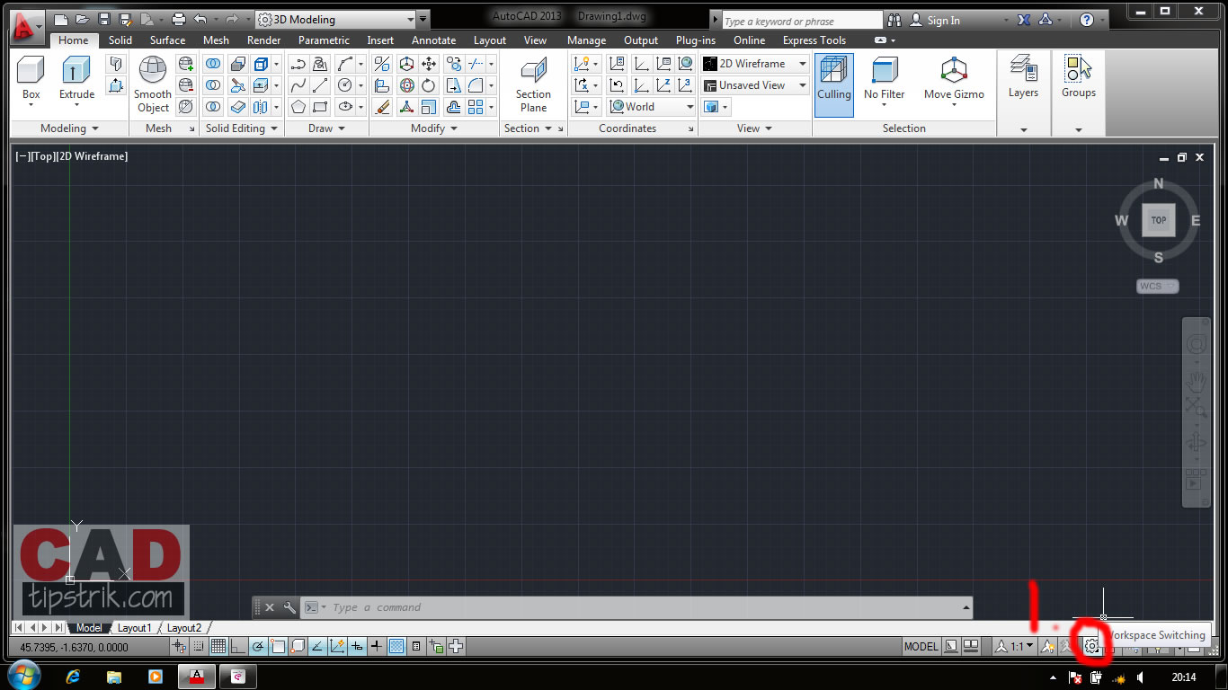Image resolution: width=1228 pixels, height=690 pixels.
Task: Switch to the Mesh ribbon tab
Action: point(216,40)
